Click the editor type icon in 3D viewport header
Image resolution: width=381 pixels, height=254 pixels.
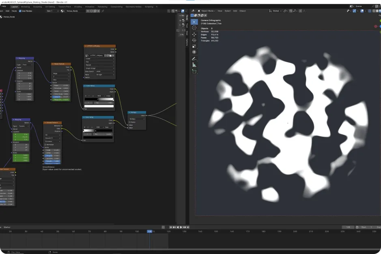tap(194, 11)
